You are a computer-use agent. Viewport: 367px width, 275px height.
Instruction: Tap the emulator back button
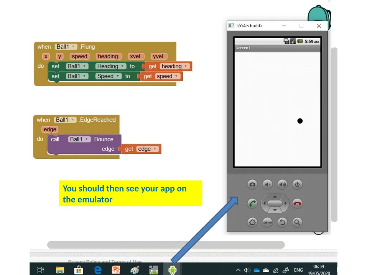pos(282,222)
